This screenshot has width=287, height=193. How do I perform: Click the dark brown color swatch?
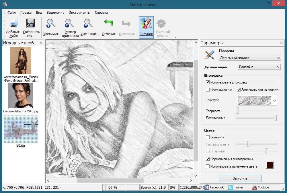click(270, 165)
